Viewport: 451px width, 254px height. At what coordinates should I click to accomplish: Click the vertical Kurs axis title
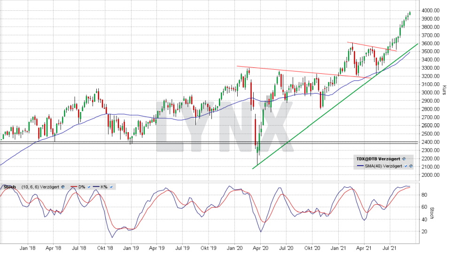coord(444,90)
